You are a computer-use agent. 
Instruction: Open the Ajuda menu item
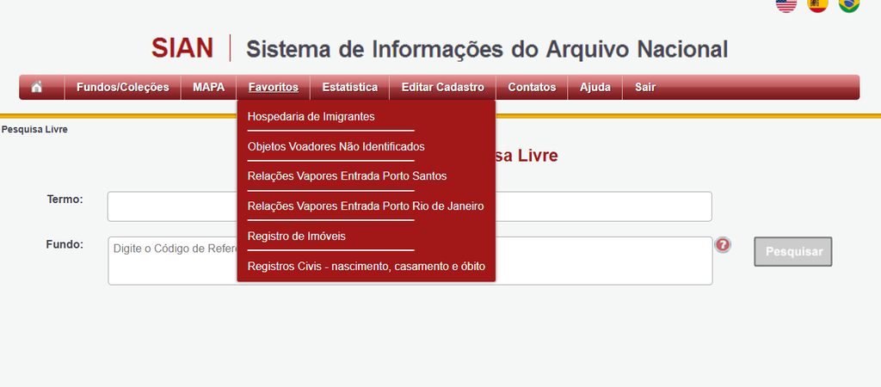(595, 87)
